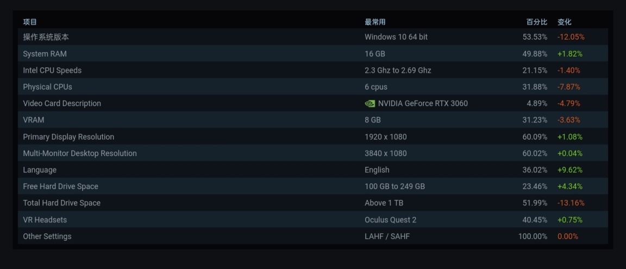Open the Other Settings row
The width and height of the screenshot is (626, 269).
pos(313,236)
